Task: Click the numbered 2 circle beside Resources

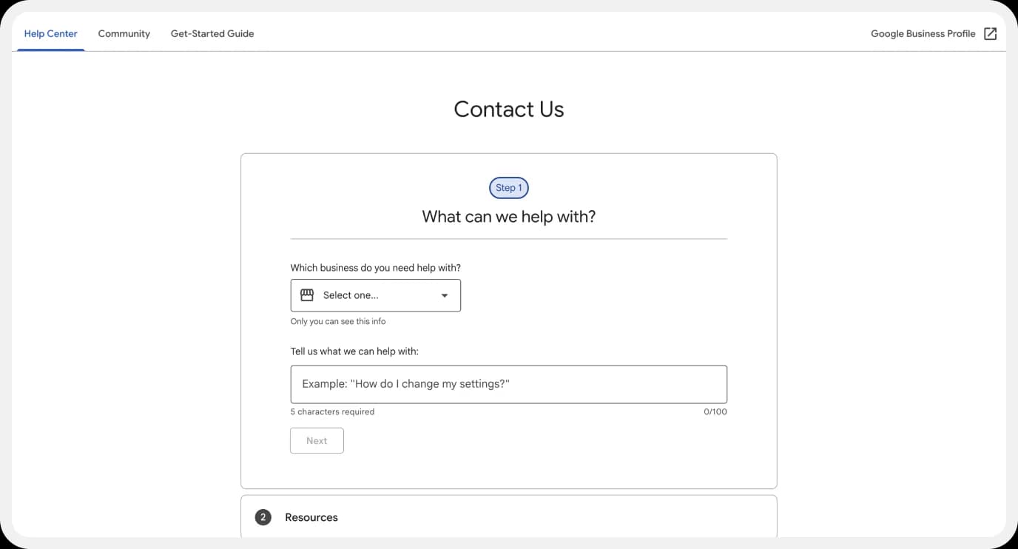Action: point(263,517)
